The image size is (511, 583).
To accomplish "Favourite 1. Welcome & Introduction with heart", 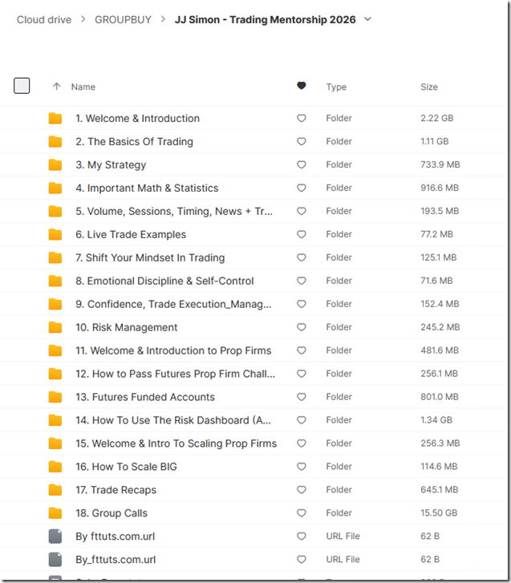I will (302, 118).
